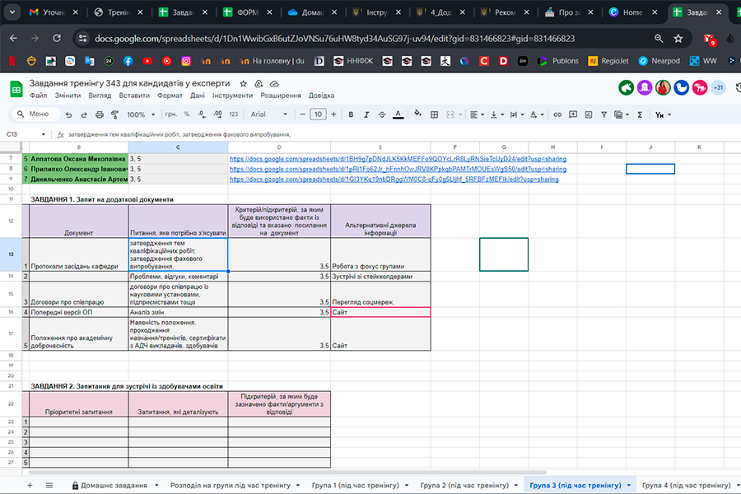The height and width of the screenshot is (494, 741).
Task: Star the spreadsheet document
Action: coord(243,84)
